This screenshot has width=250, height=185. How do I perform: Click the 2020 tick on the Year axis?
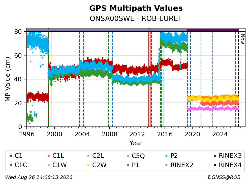click(192, 134)
